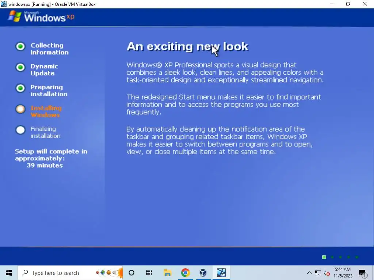Restore down the VirtualBox window
The height and width of the screenshot is (280, 374).
point(348,4)
